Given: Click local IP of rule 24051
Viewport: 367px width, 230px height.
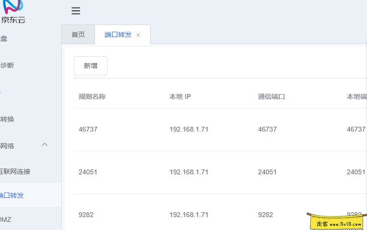Looking at the screenshot, I should click(189, 172).
